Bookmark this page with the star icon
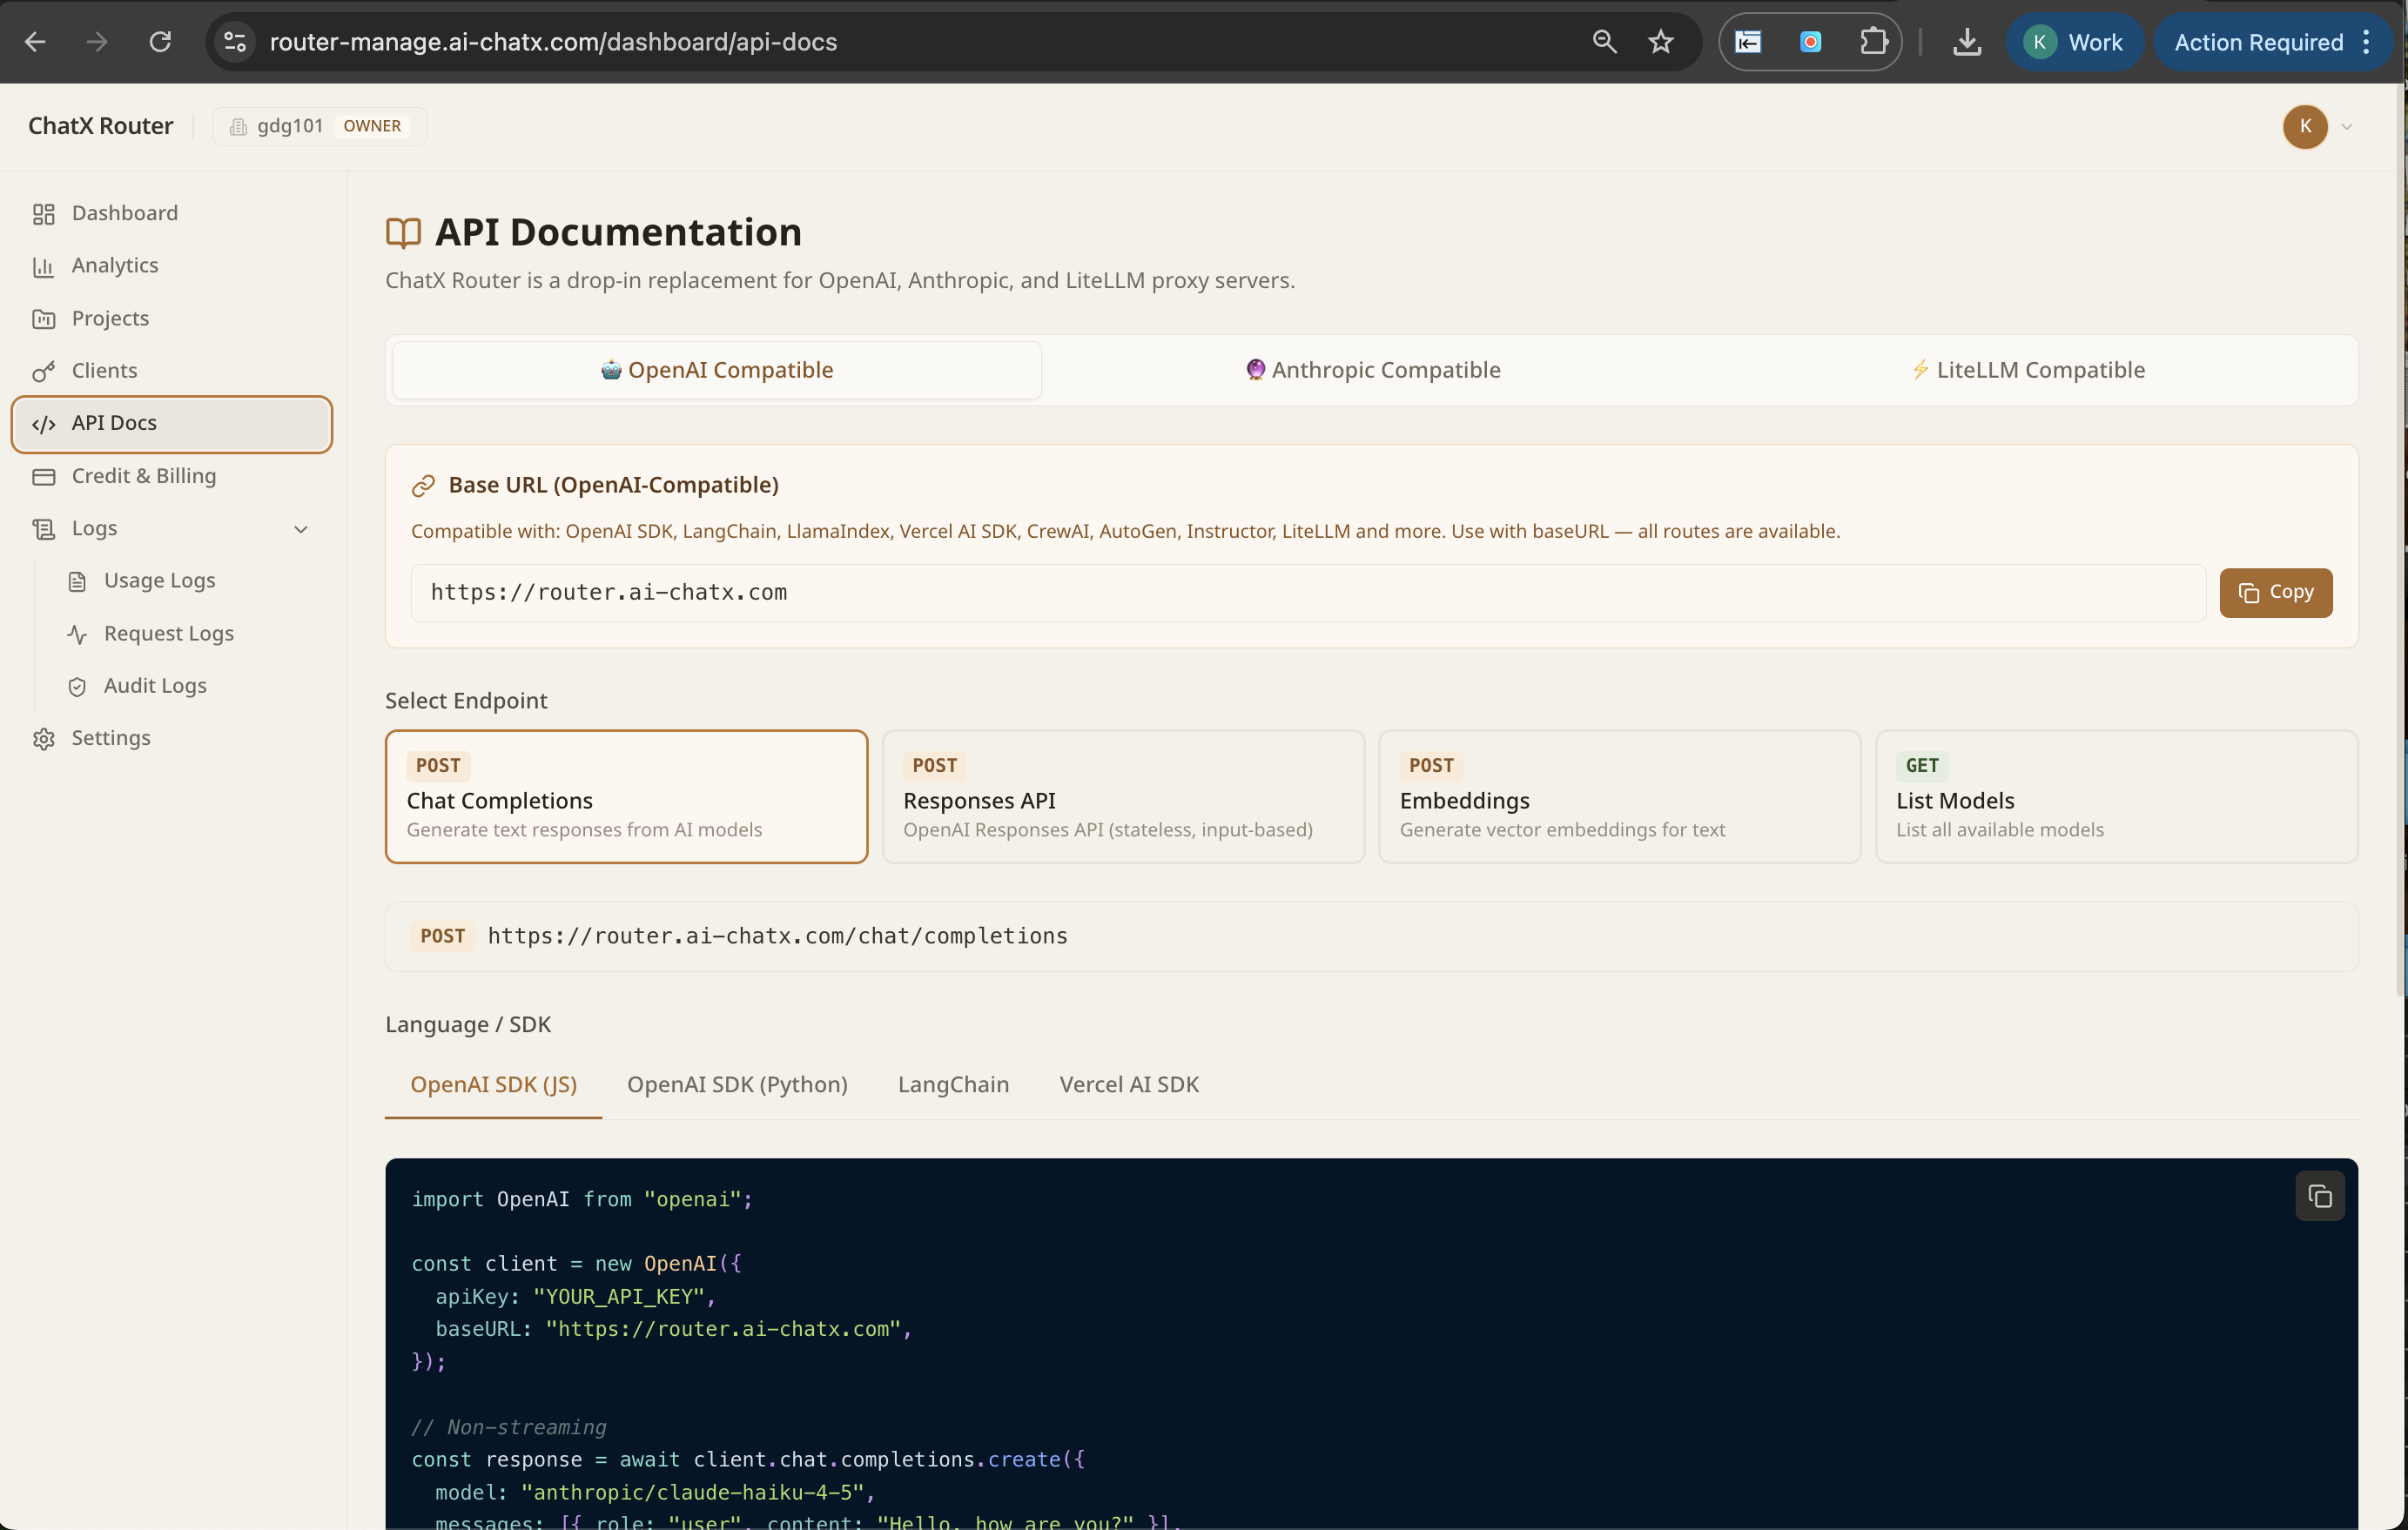The width and height of the screenshot is (2408, 1530). (x=1661, y=42)
